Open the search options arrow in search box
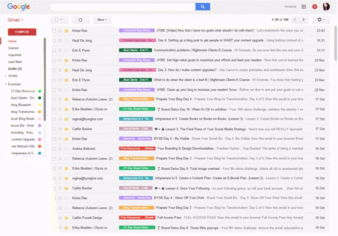The height and width of the screenshot is (236, 338). click(193, 7)
